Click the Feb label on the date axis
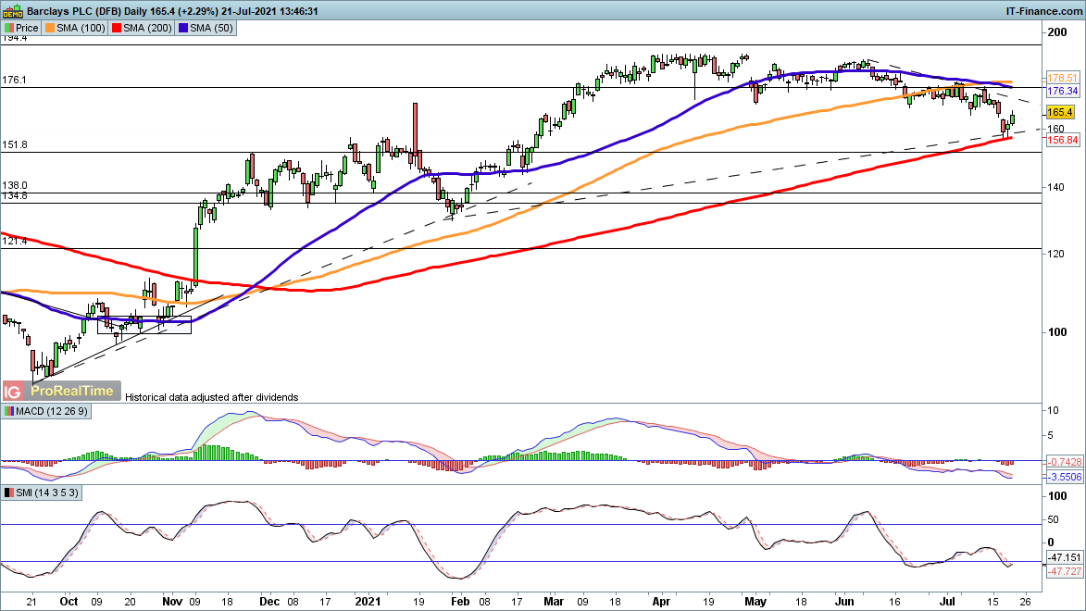1086x611 pixels. pyautogui.click(x=460, y=602)
